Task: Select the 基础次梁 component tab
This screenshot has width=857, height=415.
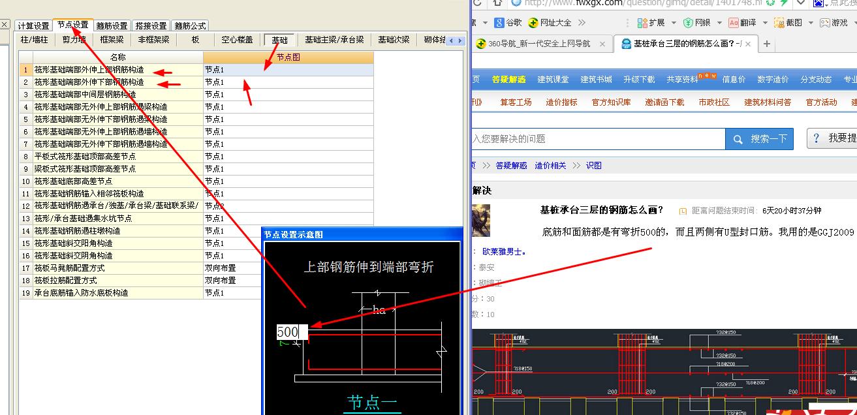Action: click(394, 40)
